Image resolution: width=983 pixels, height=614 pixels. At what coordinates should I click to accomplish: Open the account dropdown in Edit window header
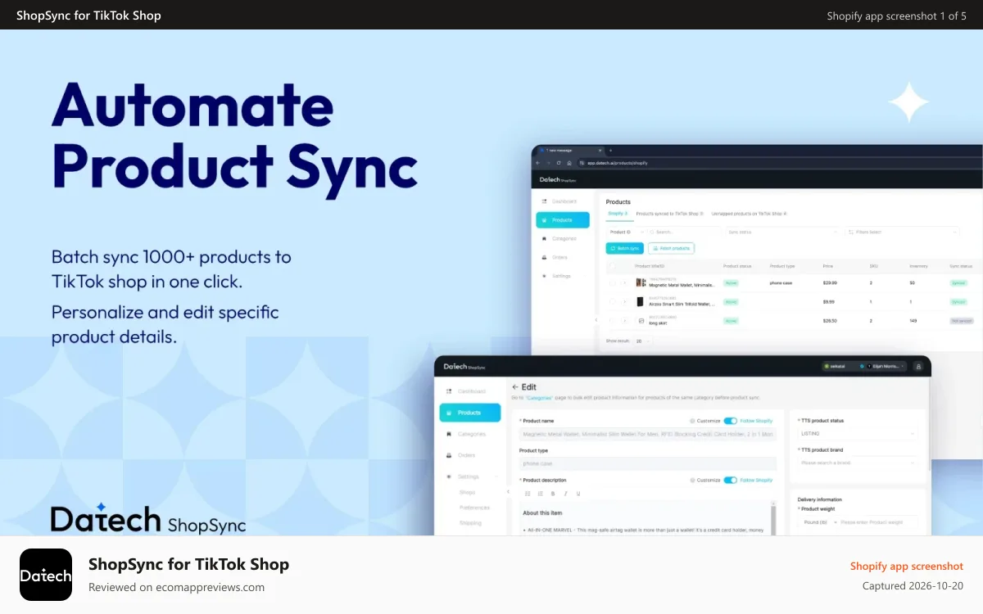886,366
